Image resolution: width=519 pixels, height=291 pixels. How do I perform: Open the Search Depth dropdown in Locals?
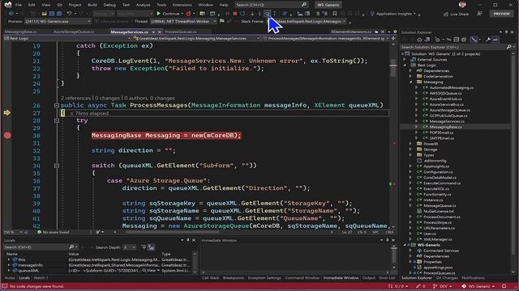tap(130, 247)
